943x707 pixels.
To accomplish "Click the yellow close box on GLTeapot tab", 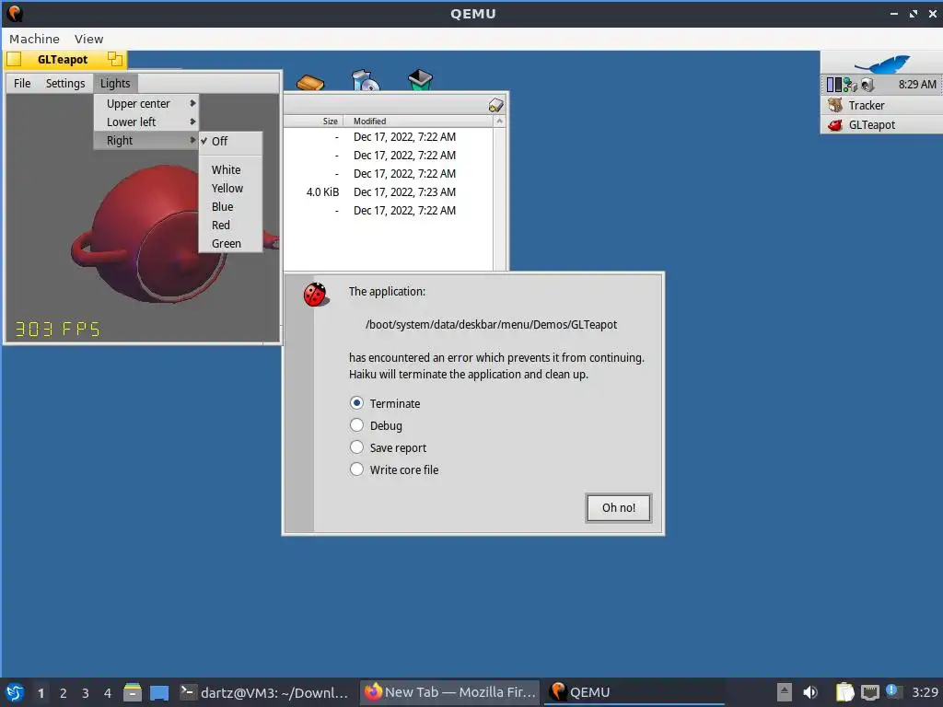I will pyautogui.click(x=14, y=59).
